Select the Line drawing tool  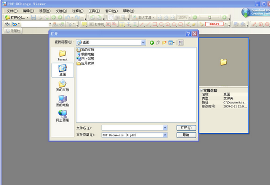[148, 24]
